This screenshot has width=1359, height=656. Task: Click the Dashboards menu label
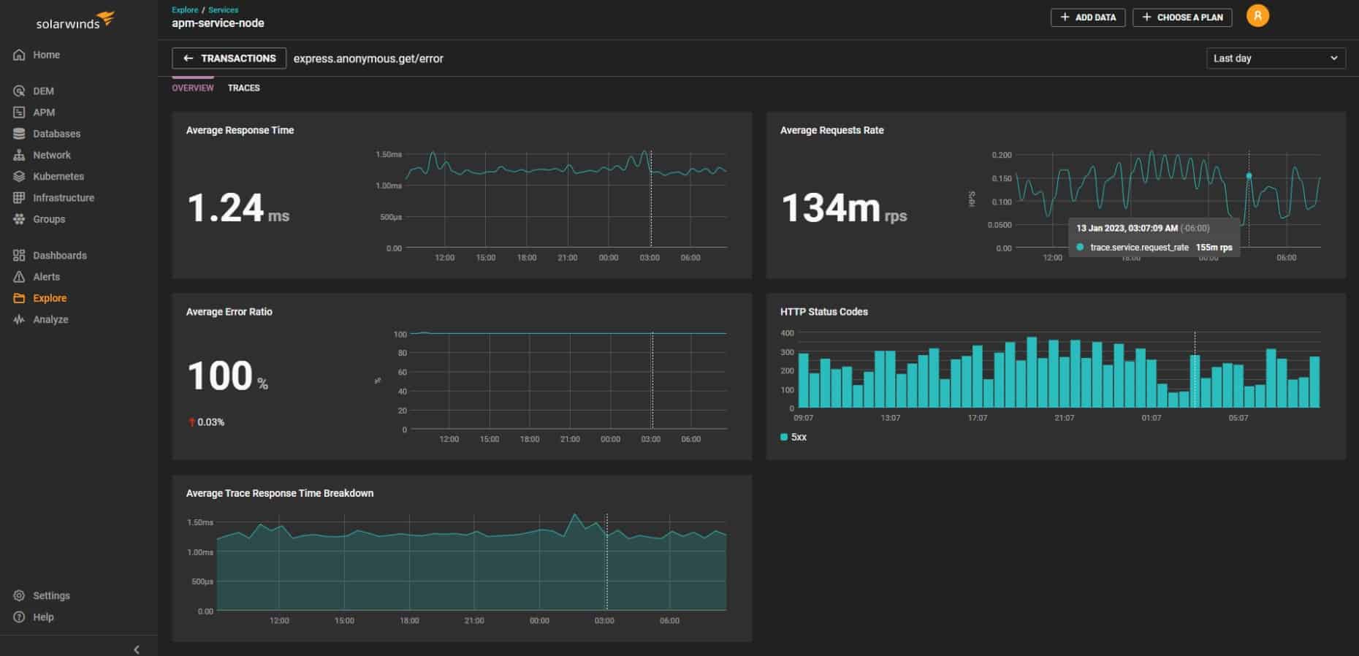coord(60,256)
